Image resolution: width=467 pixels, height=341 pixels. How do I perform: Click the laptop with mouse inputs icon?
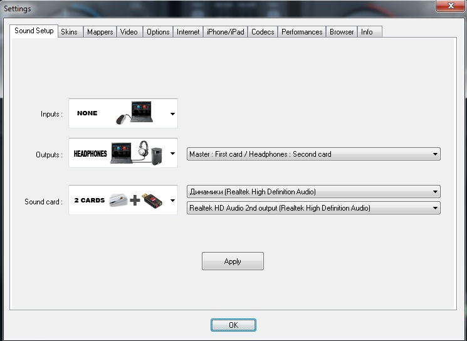pos(135,113)
